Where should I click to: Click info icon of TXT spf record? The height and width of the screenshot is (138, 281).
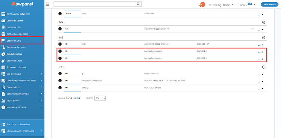point(60,73)
